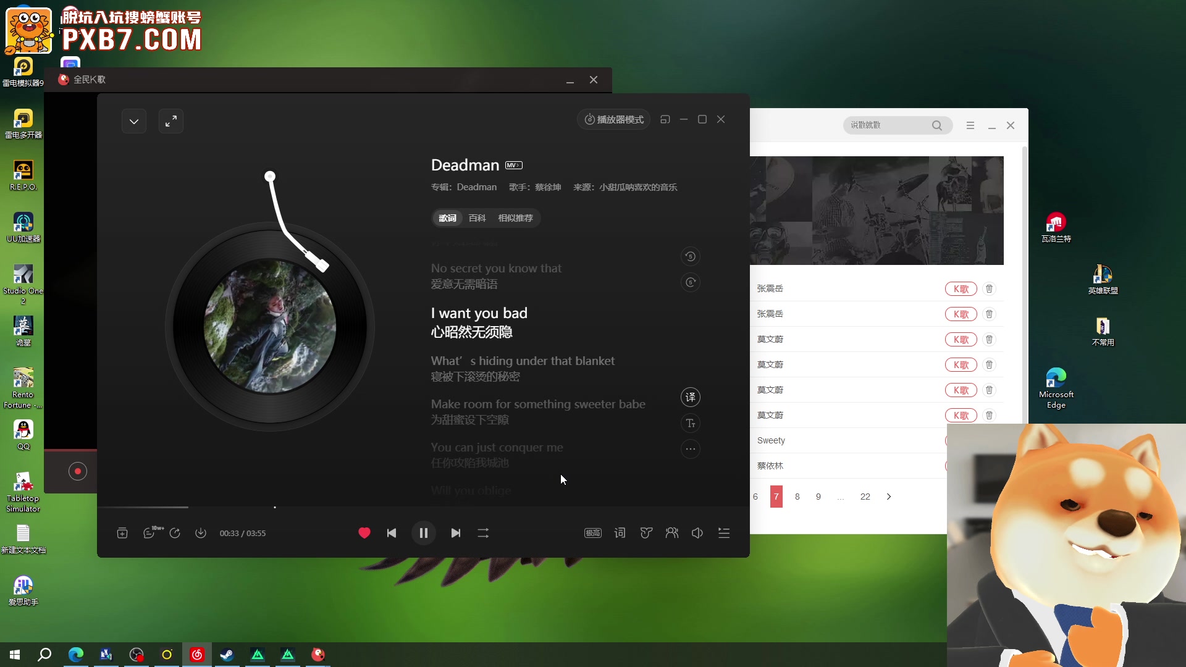Open listen together people icon
This screenshot has width=1186, height=667.
672,533
